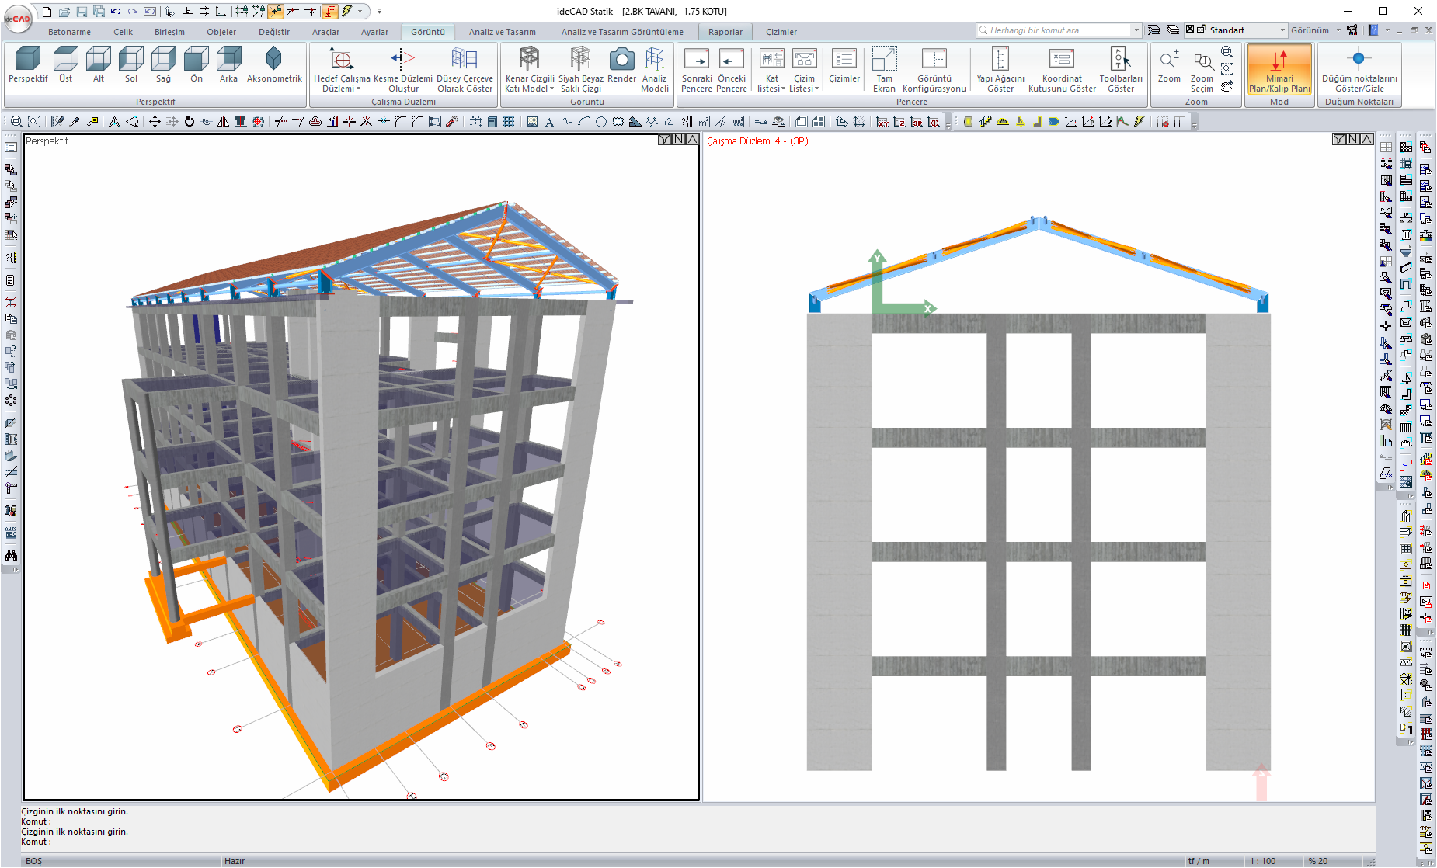Switch to the Betonarme tab
The height and width of the screenshot is (868, 1437).
pos(69,32)
